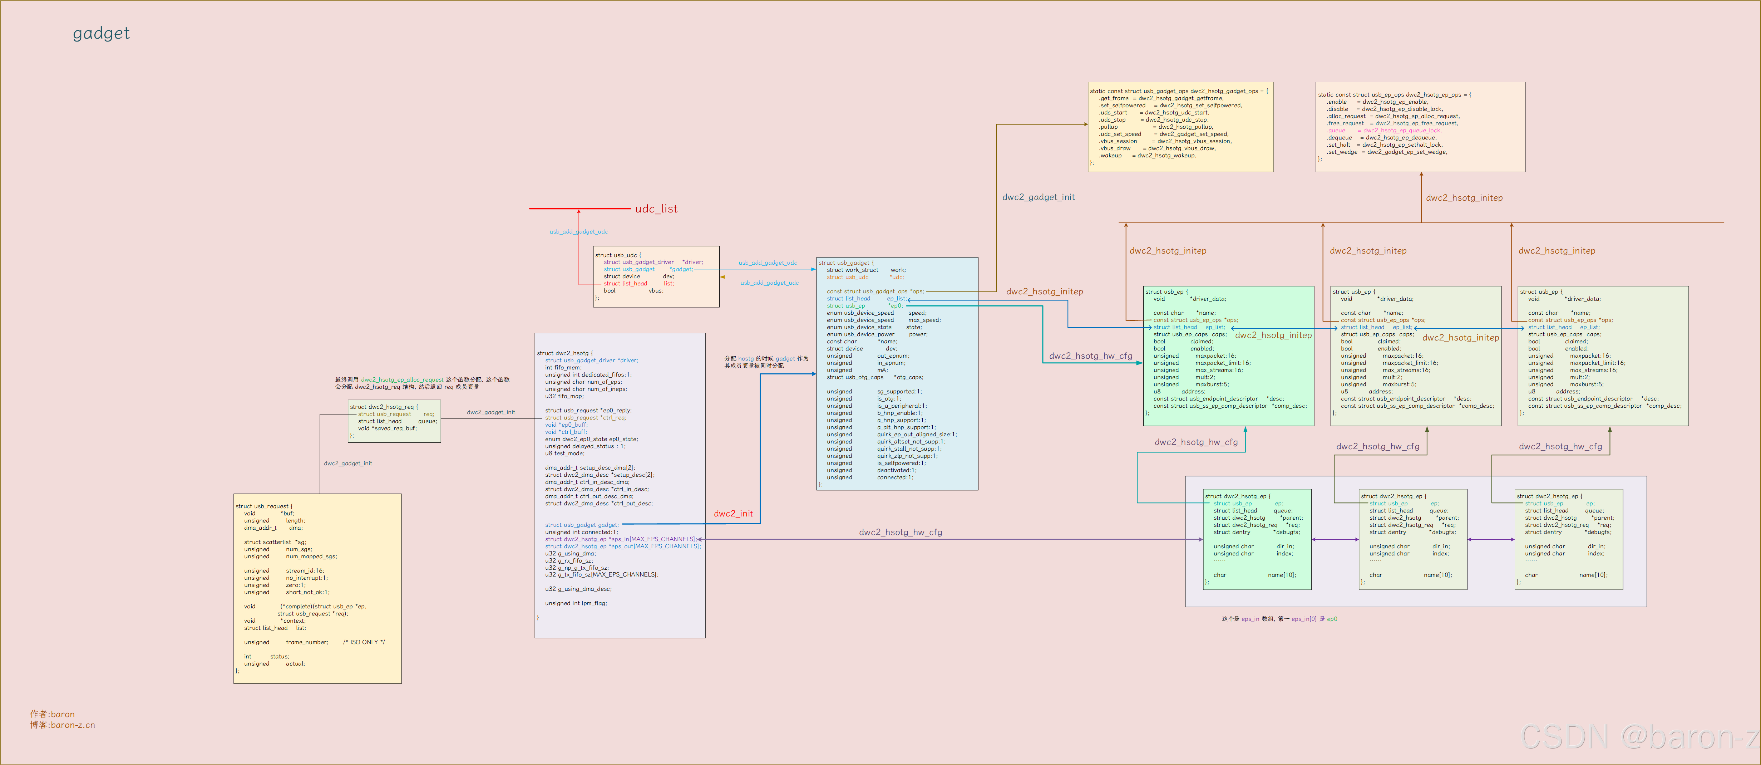This screenshot has width=1761, height=765.
Task: Click the purple dwc2_hsotg_hw_cfg arrow label
Action: click(900, 533)
